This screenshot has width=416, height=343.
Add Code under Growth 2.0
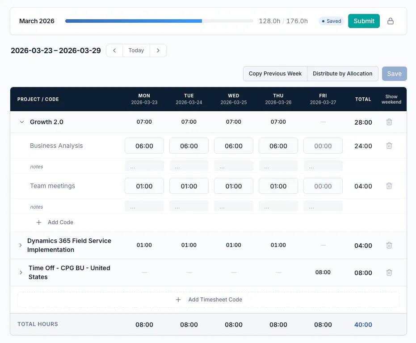(55, 222)
